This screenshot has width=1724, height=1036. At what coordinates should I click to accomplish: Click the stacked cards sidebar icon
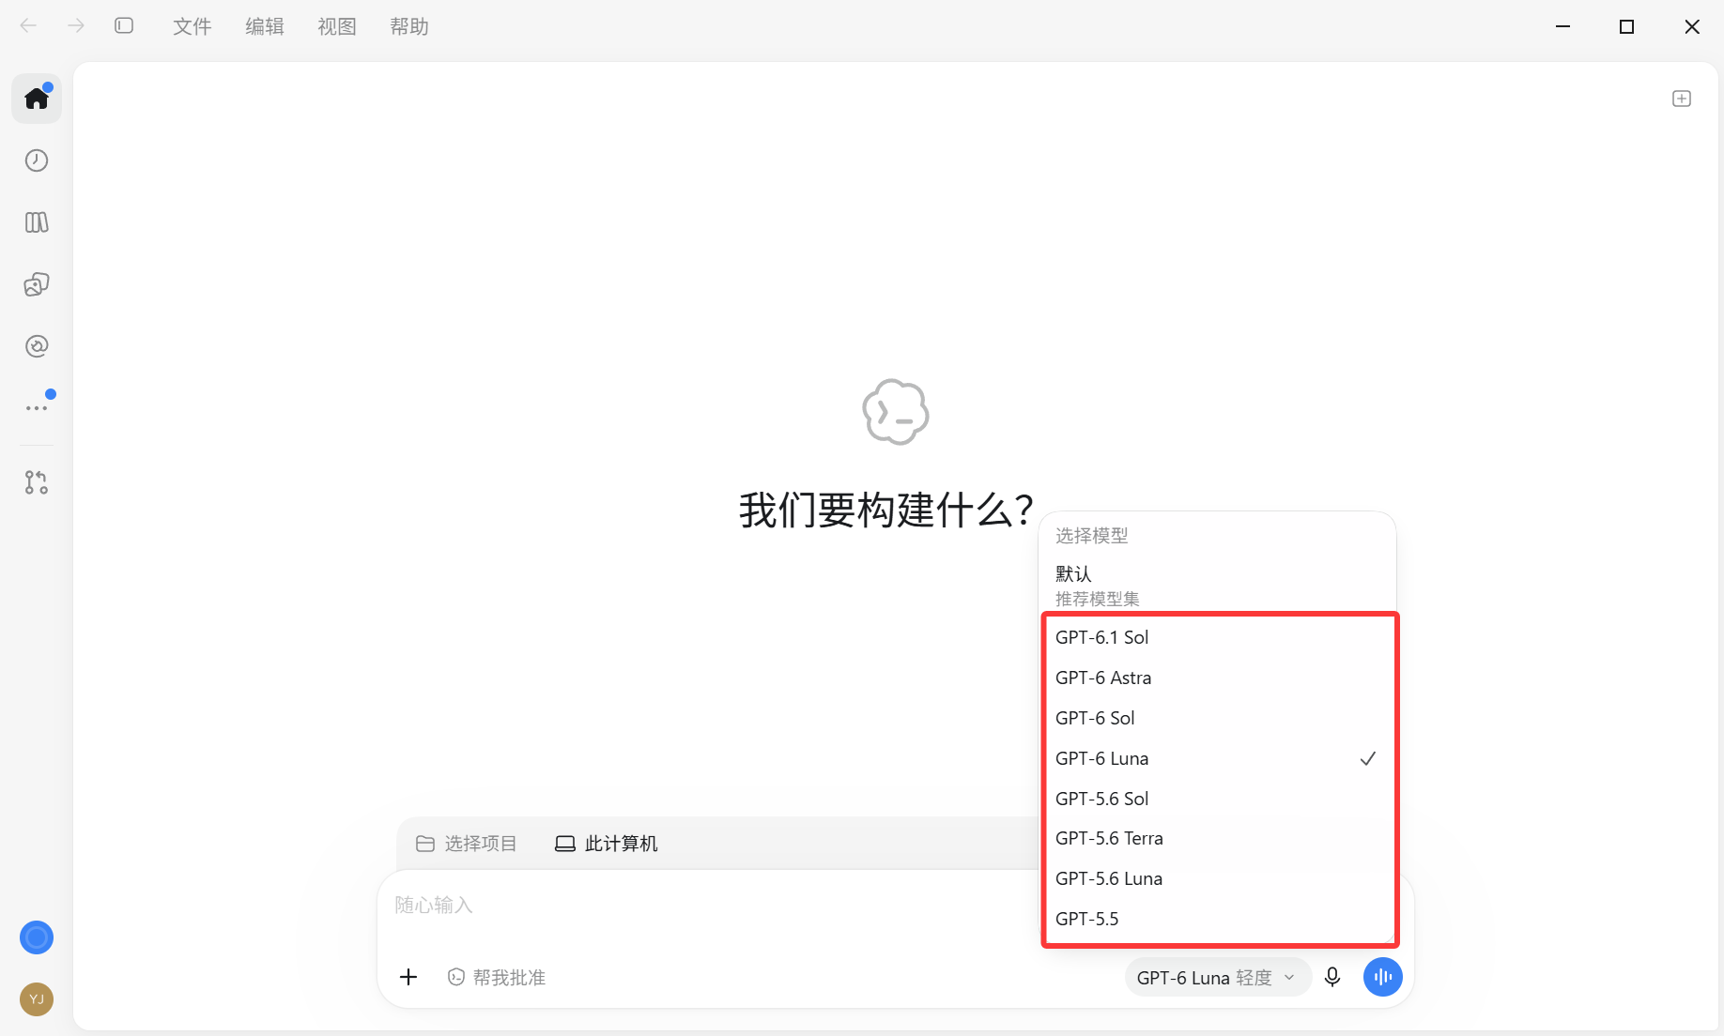tap(37, 284)
